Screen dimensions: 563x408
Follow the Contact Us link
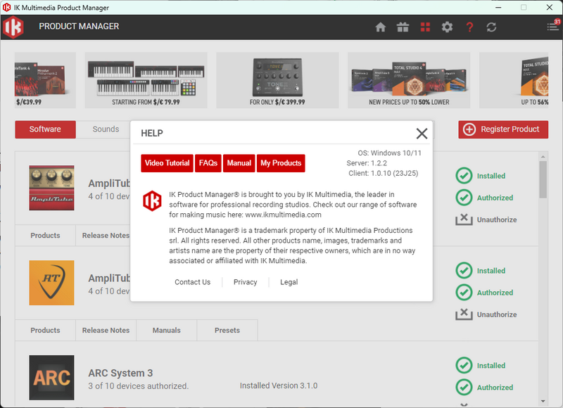coord(192,282)
